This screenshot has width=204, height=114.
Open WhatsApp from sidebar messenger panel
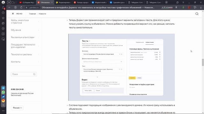tap(3, 92)
